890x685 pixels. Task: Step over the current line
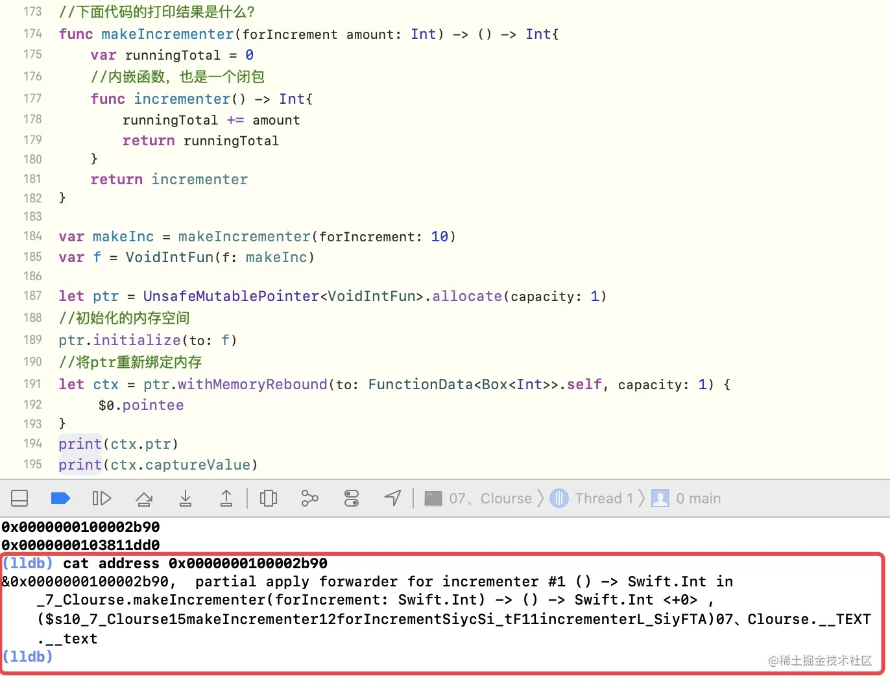click(x=144, y=498)
